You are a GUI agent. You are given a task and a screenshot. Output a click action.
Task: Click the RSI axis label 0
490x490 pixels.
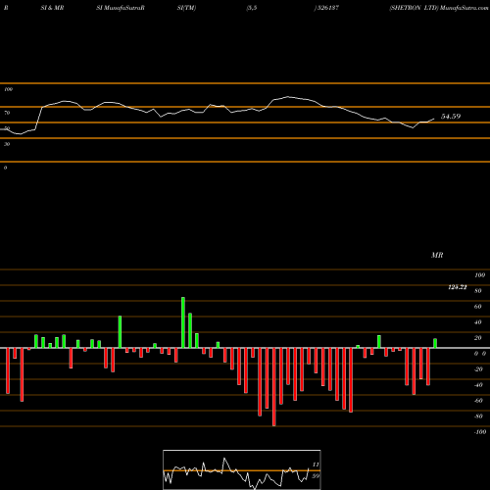5,168
